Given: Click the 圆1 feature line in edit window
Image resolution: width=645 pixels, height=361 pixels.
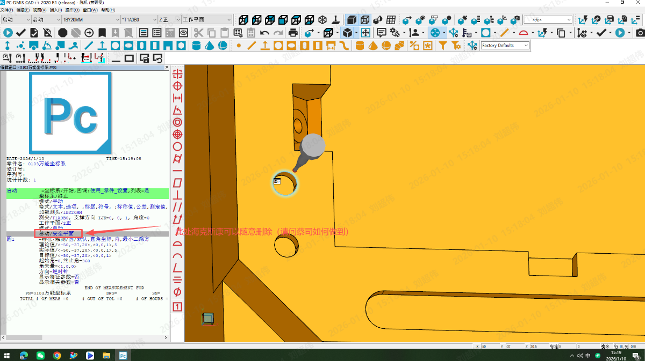Looking at the screenshot, I should [x=11, y=239].
